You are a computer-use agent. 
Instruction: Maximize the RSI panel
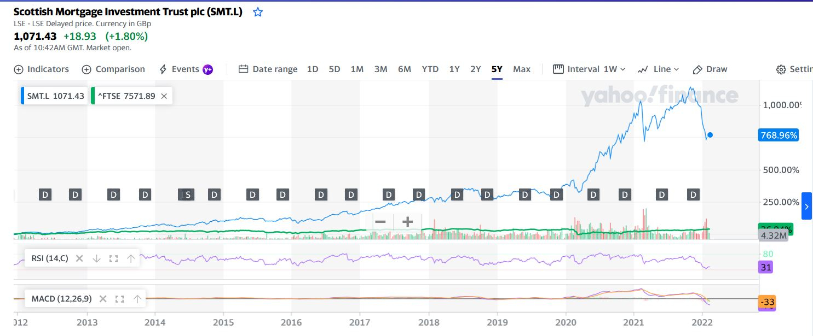[114, 258]
